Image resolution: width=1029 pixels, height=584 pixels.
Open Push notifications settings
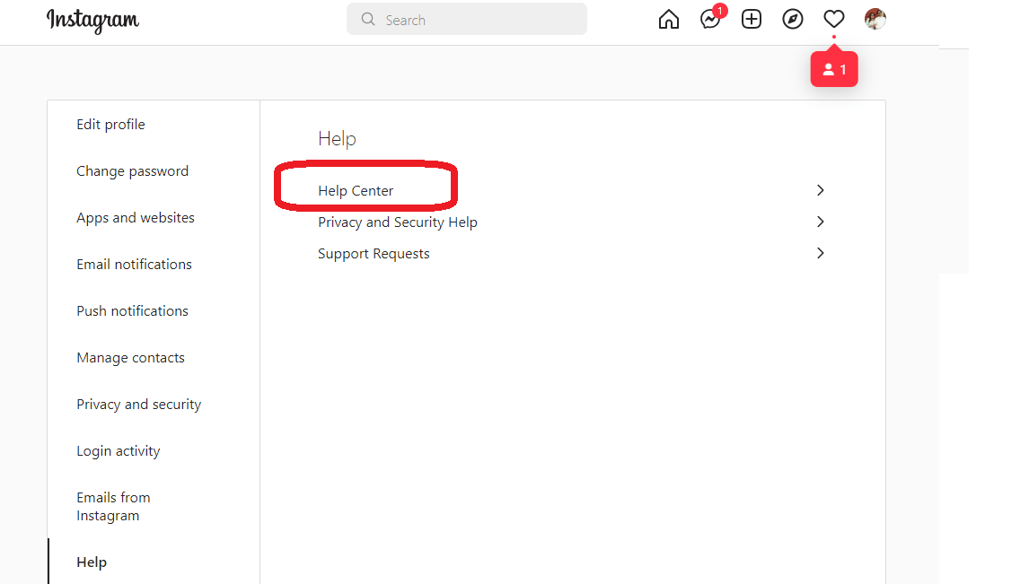coord(133,310)
